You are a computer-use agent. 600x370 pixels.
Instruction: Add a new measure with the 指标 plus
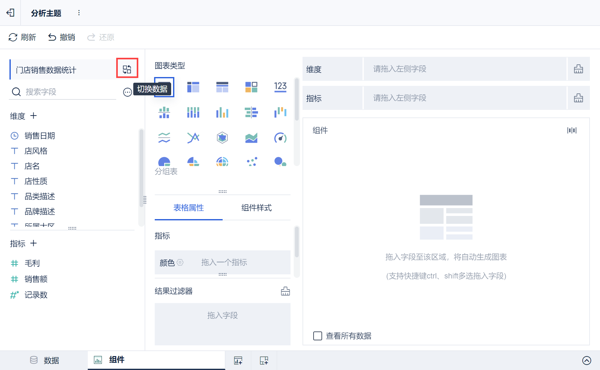(x=33, y=243)
